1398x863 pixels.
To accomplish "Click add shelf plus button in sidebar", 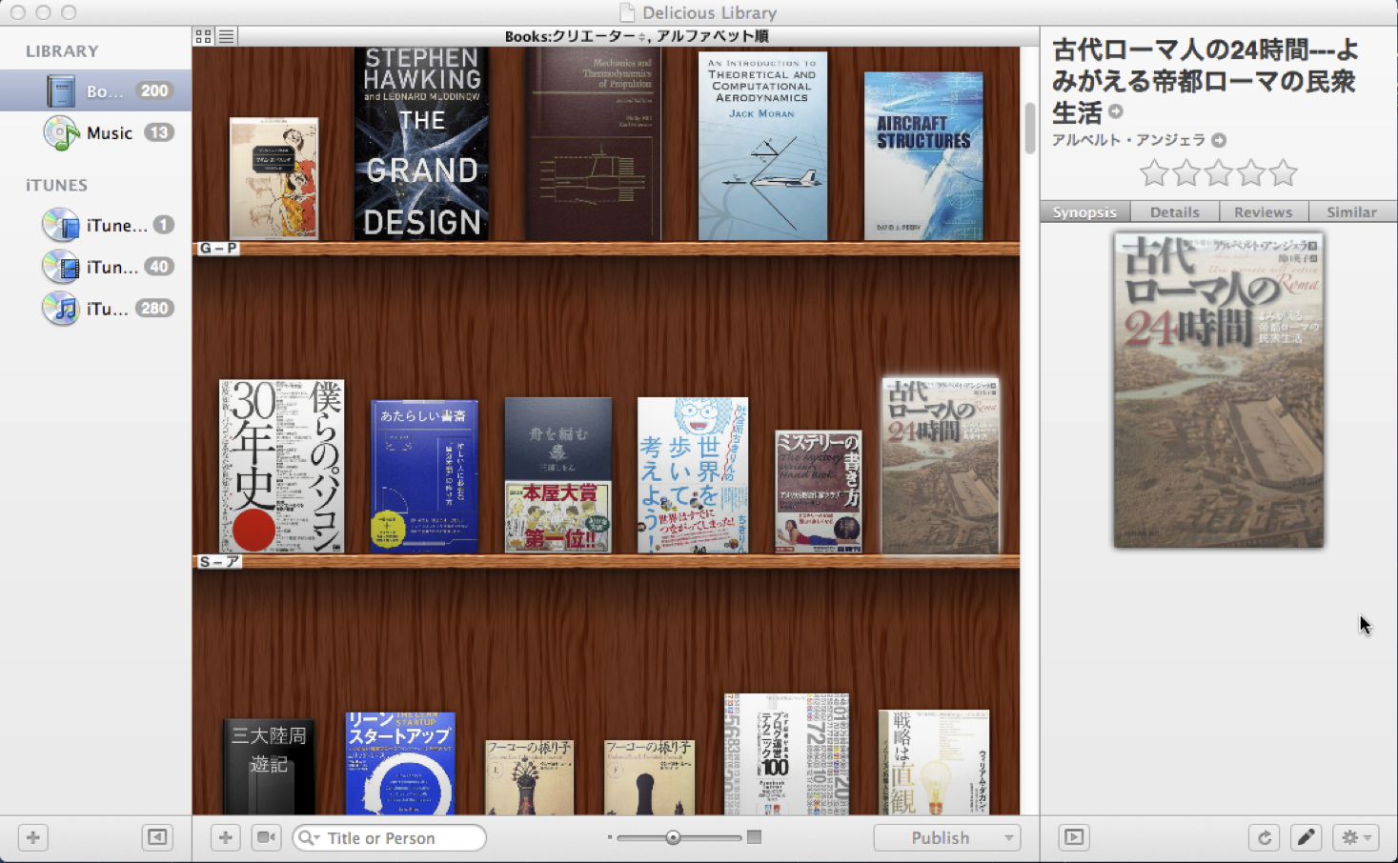I will coord(33,837).
